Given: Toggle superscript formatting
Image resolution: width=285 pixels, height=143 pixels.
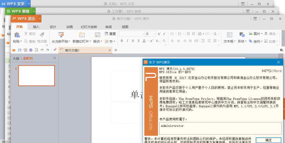Looking at the screenshot, I should [152, 41].
